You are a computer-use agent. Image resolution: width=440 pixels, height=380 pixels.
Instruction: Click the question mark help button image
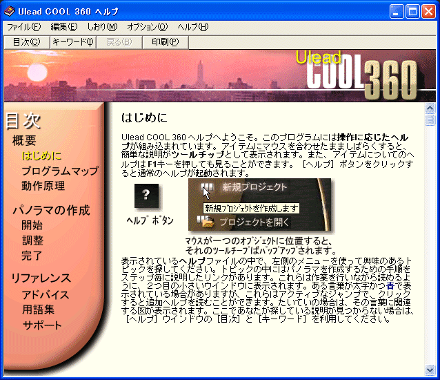(x=146, y=196)
